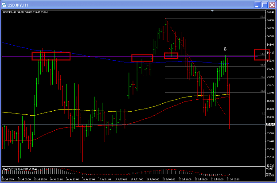
Task: Click the 93.990 price scale label
Action: coord(270,93)
